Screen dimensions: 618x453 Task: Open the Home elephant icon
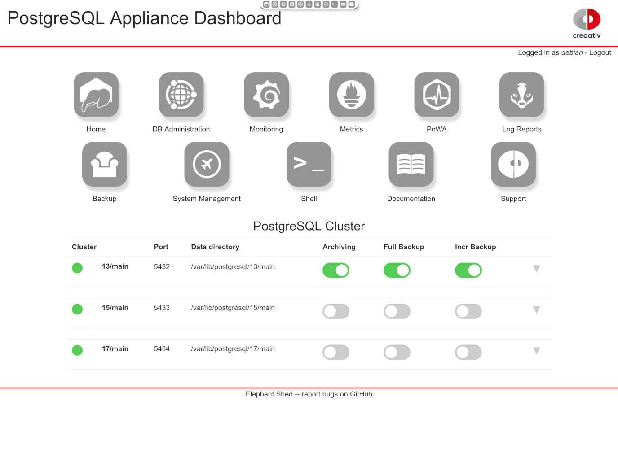(96, 95)
